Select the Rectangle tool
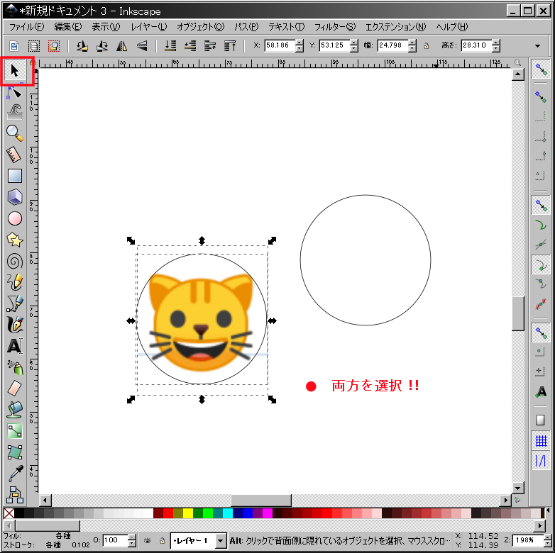This screenshot has width=555, height=553. (15, 176)
